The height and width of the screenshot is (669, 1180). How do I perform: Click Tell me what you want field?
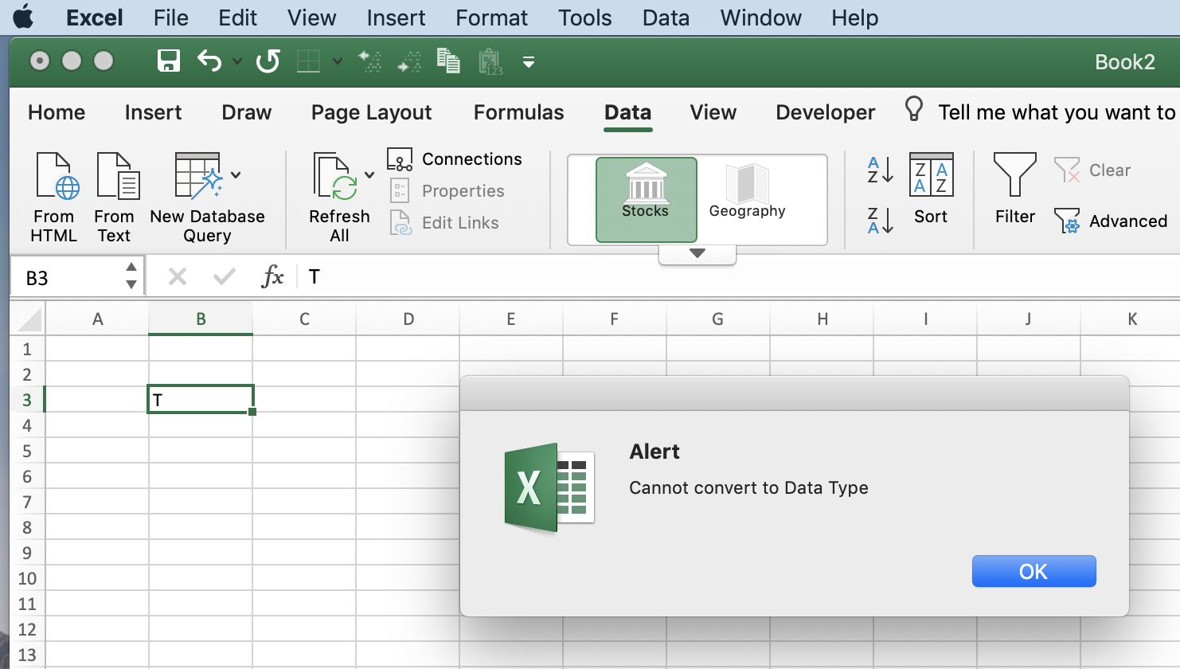pyautogui.click(x=1057, y=112)
